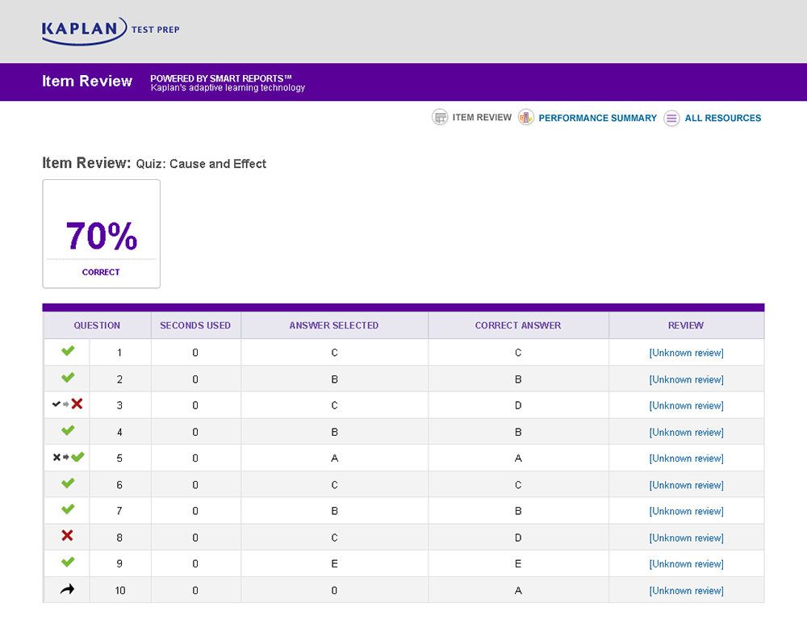This screenshot has width=807, height=632.
Task: Click the All Resources list icon
Action: (x=671, y=119)
